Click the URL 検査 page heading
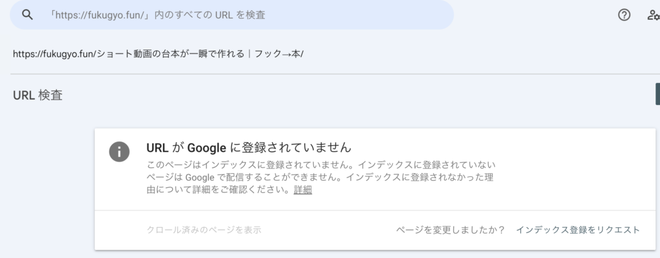The image size is (660, 258). pos(37,96)
